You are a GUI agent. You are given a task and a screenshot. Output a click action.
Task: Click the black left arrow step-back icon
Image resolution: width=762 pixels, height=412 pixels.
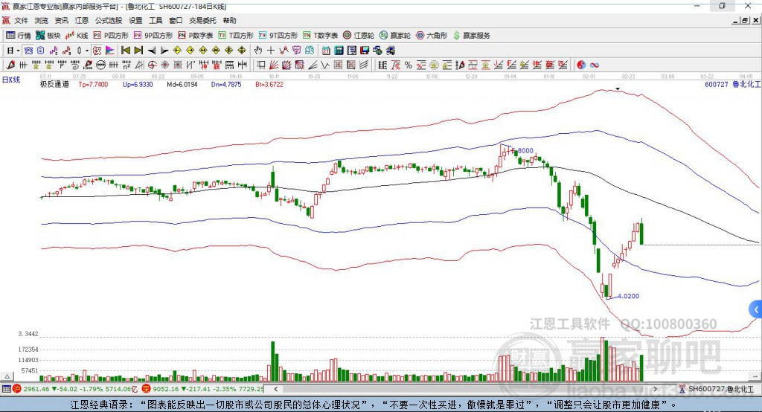point(152,51)
